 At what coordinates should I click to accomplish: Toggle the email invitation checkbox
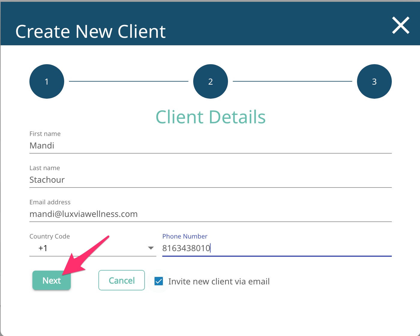[159, 281]
